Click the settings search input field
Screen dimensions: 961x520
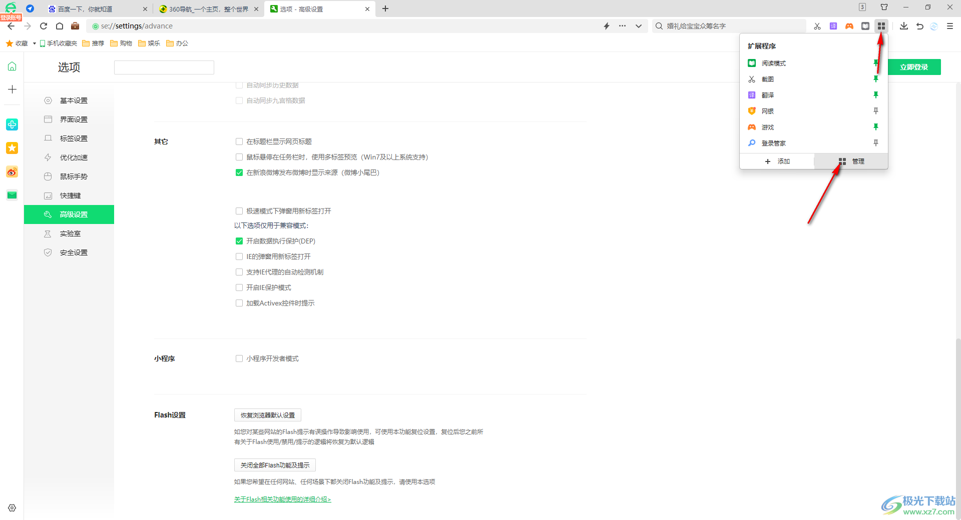coord(164,67)
